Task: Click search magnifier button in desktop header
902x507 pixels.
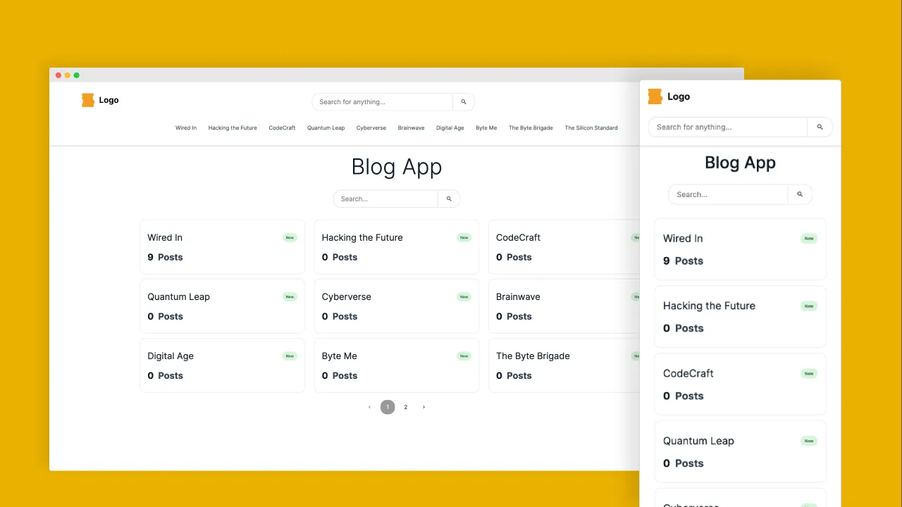Action: pyautogui.click(x=464, y=102)
